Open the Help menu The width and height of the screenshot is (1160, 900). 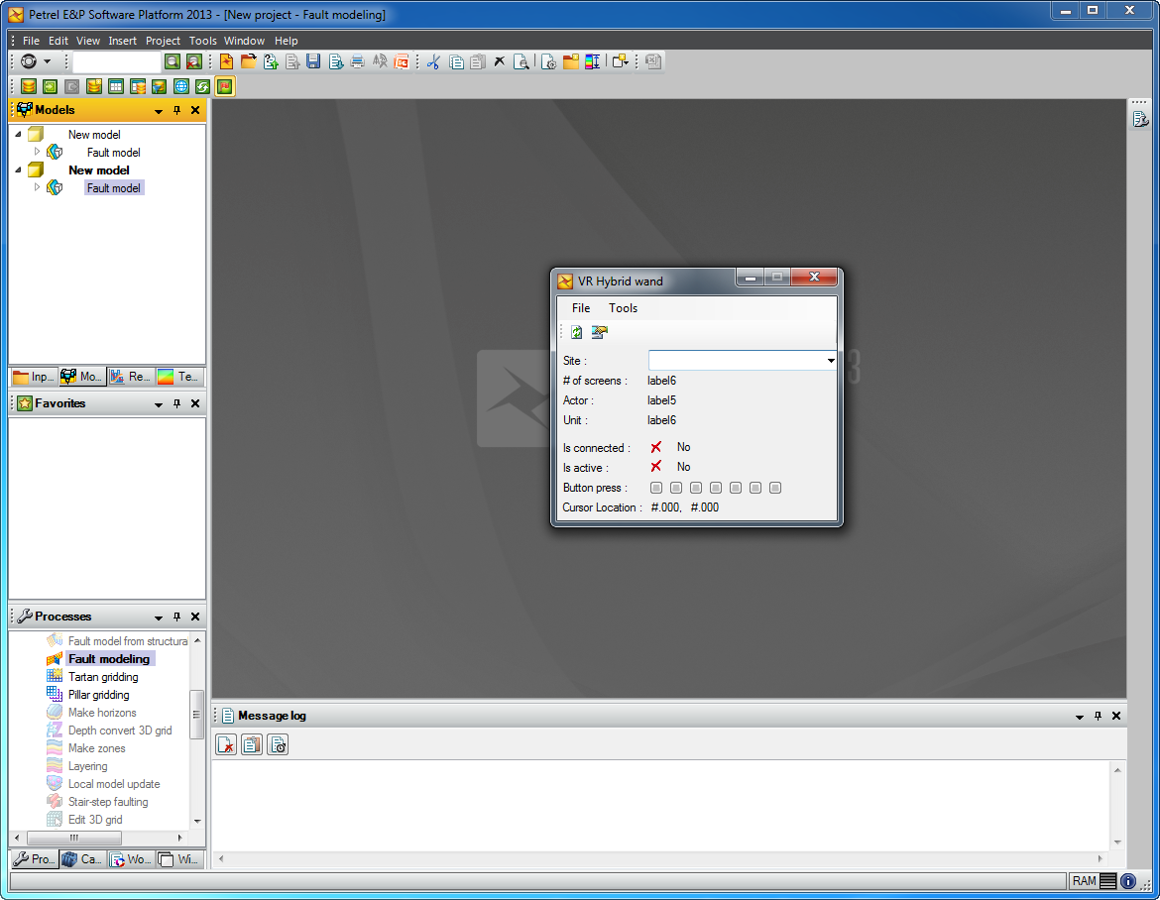pos(286,41)
